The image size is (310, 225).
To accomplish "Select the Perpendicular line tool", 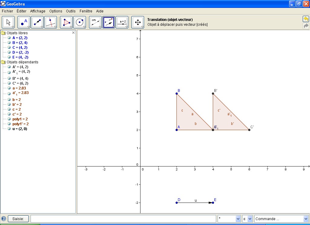I will coord(51,22).
